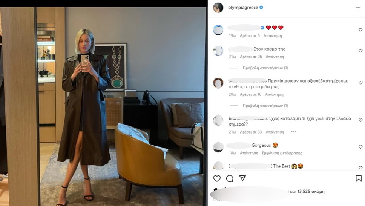The height and width of the screenshot is (206, 365).
Task: Show translation for the Gorgeous comment
Action: (282, 153)
